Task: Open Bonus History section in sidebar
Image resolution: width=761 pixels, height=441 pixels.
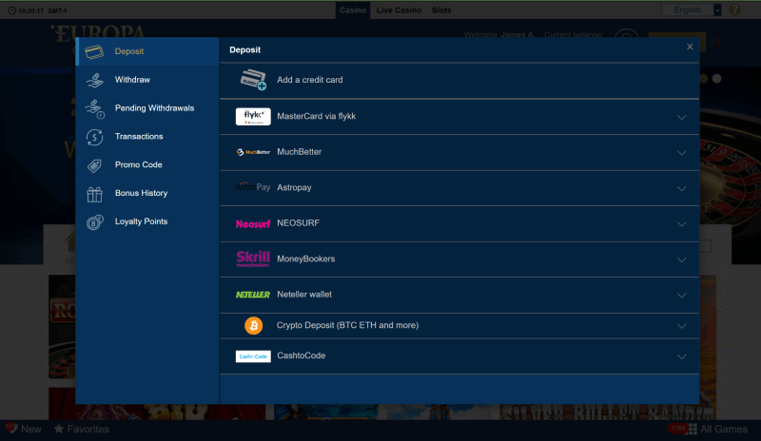Action: (x=147, y=194)
